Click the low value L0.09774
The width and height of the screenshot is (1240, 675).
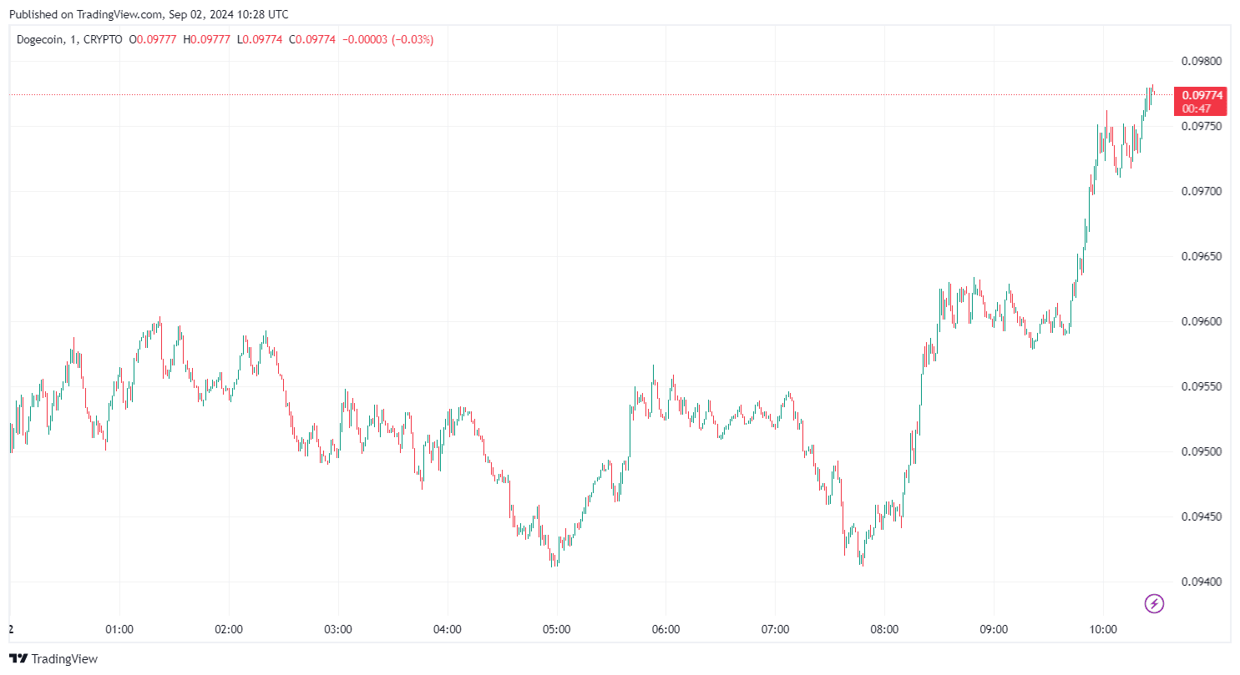click(260, 39)
